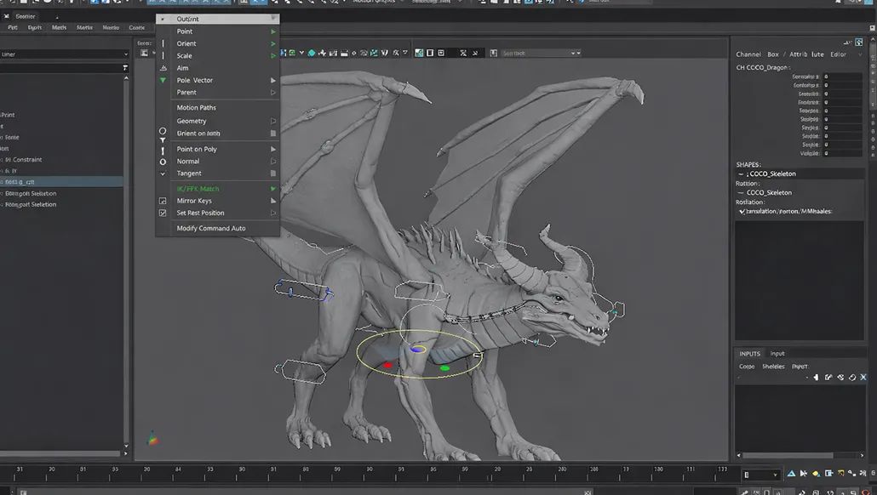877x495 pixels.
Task: Click the yellow shape icon beside timeline
Action: click(x=816, y=474)
